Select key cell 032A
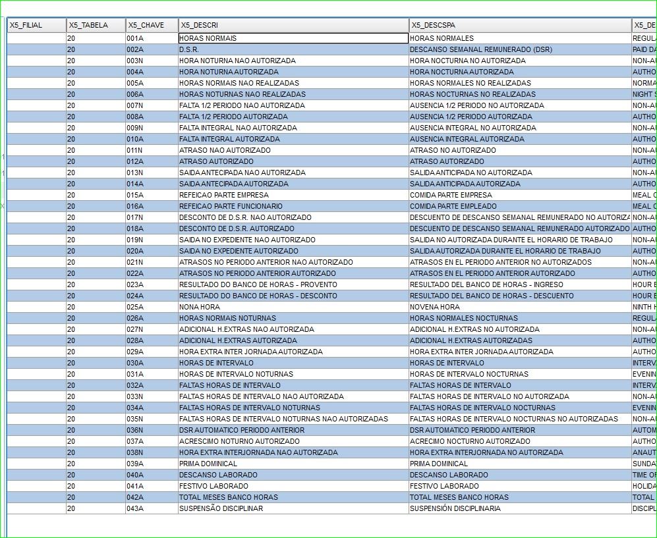 152,386
